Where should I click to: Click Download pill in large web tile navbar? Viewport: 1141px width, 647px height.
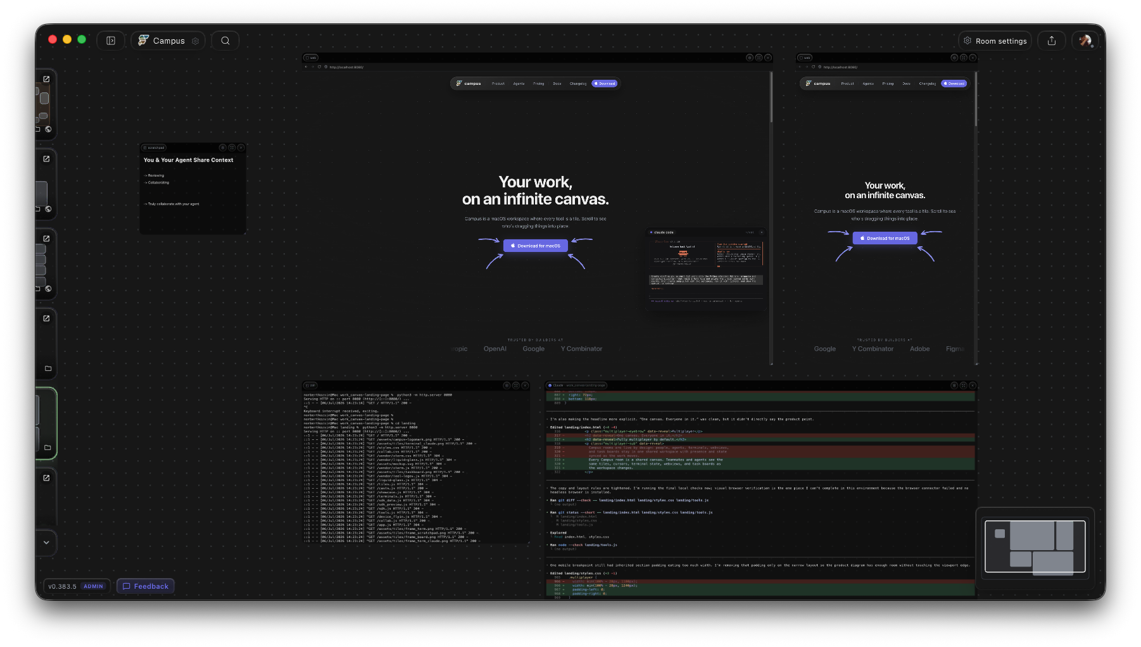point(605,84)
